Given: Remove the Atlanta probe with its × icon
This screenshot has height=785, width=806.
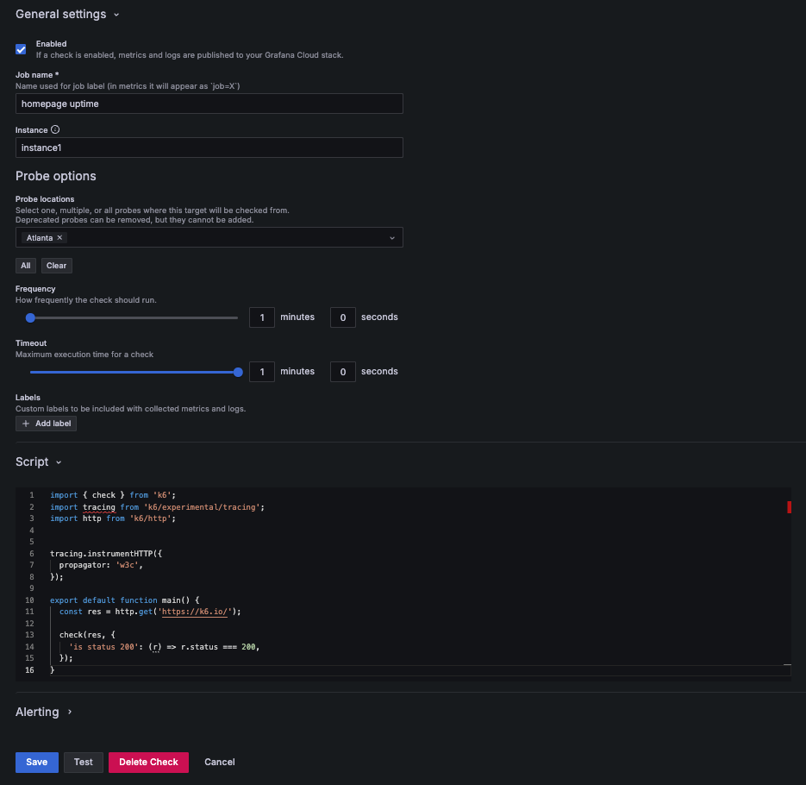Looking at the screenshot, I should pos(58,237).
